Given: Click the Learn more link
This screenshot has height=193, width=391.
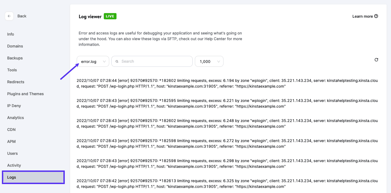Looking at the screenshot, I should [363, 16].
